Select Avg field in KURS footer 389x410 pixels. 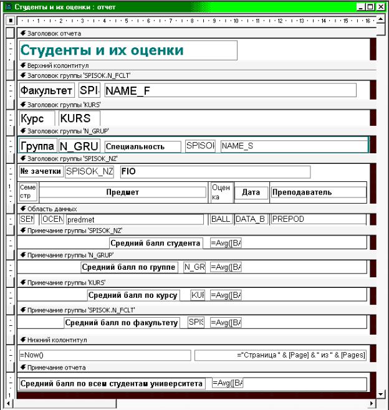(x=226, y=295)
